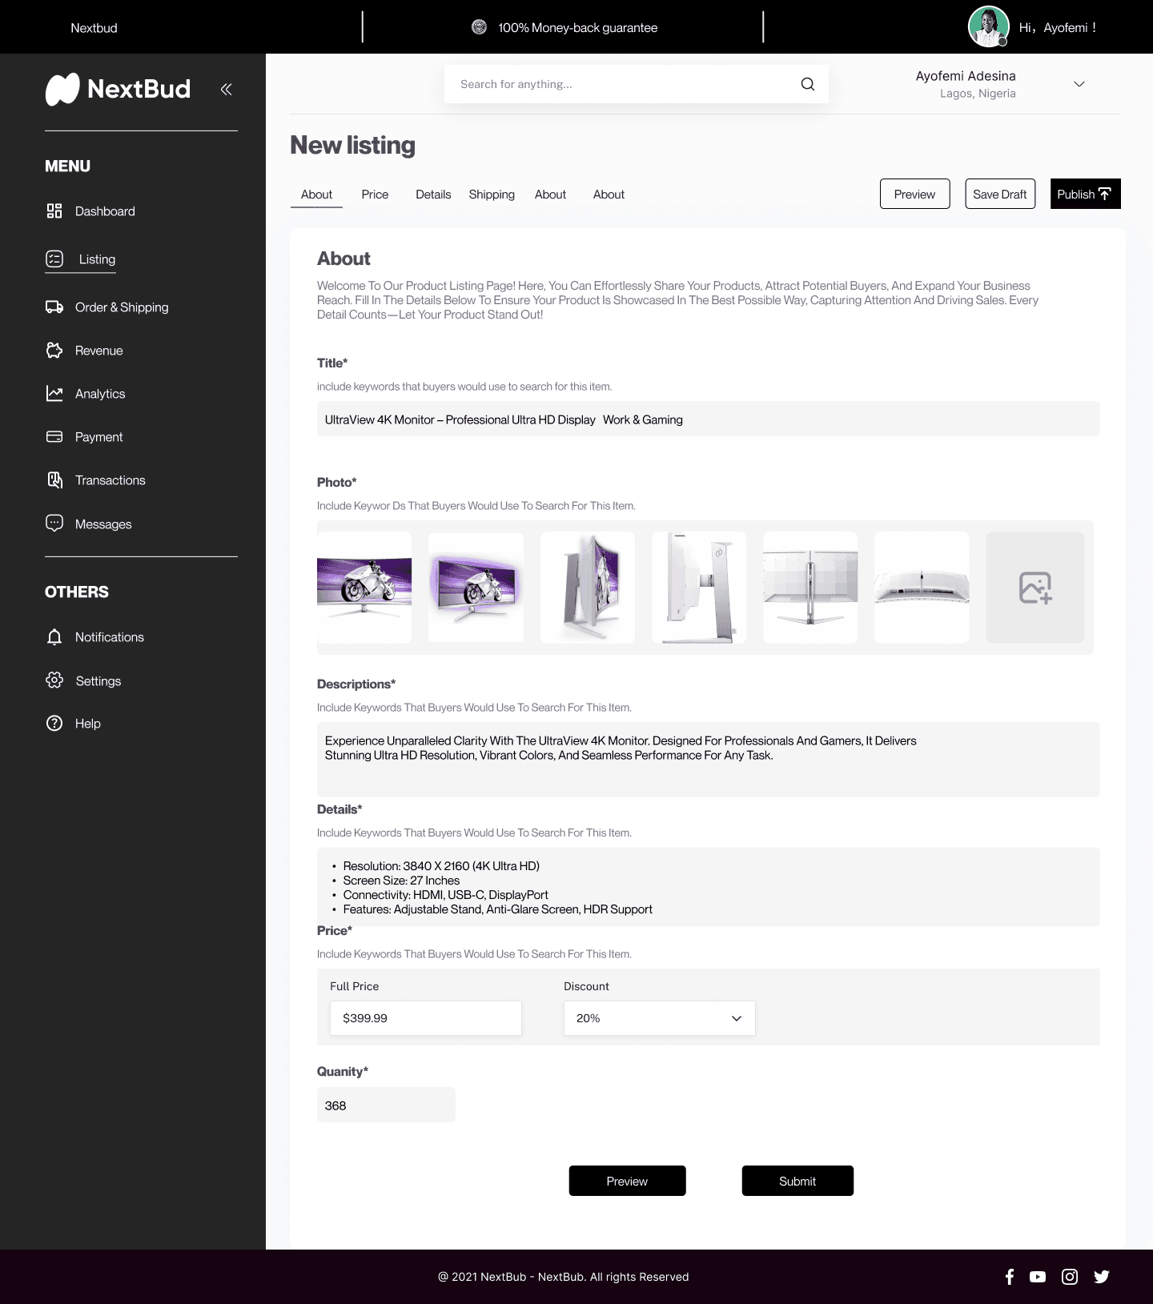
Task: Click the money-back guarantee badge icon
Action: 479,27
